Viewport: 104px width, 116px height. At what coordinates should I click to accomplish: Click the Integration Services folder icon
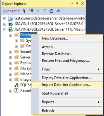pyautogui.click(x=16, y=79)
